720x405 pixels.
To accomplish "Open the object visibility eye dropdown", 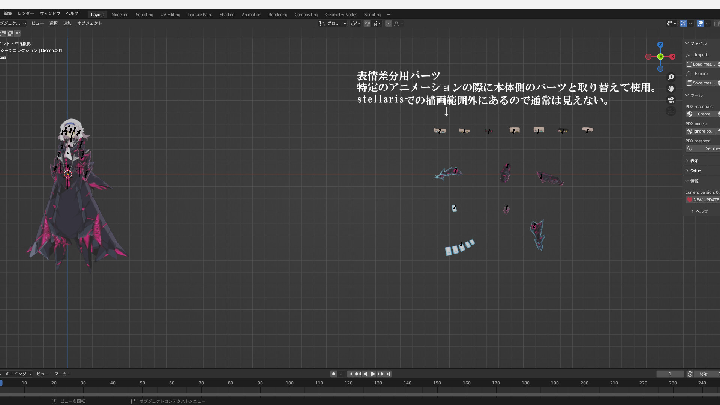I will click(671, 23).
